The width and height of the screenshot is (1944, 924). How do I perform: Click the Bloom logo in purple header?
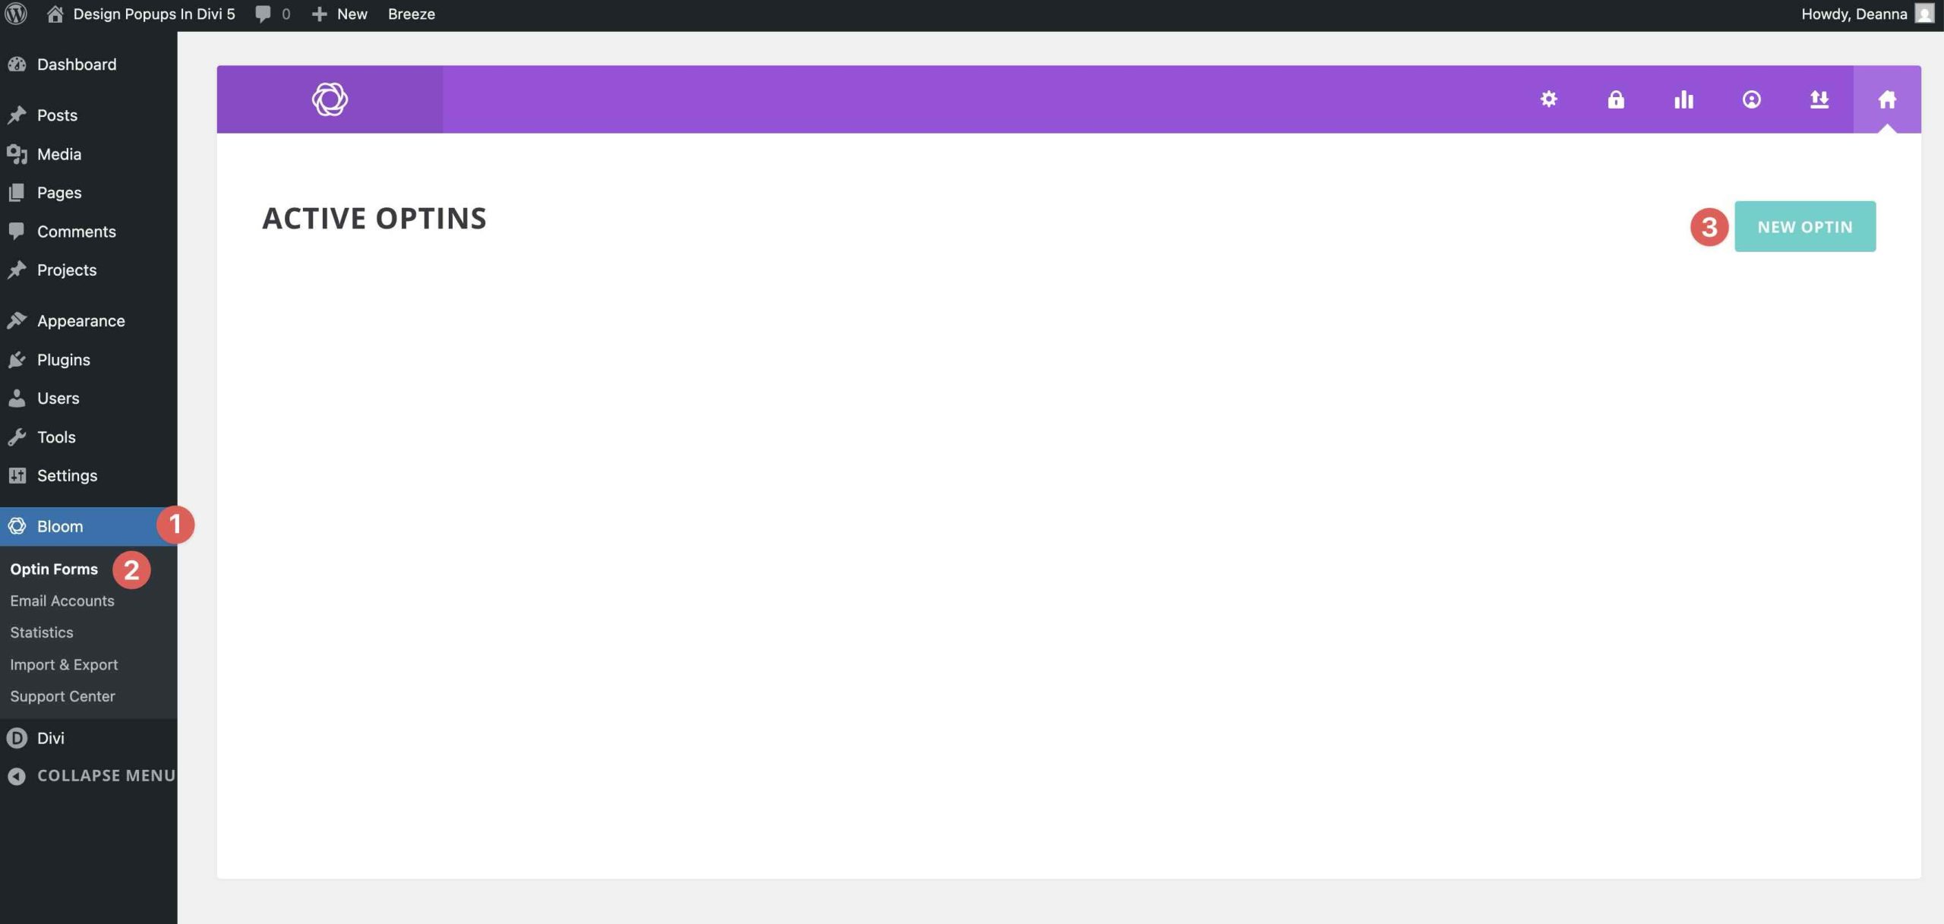click(330, 99)
